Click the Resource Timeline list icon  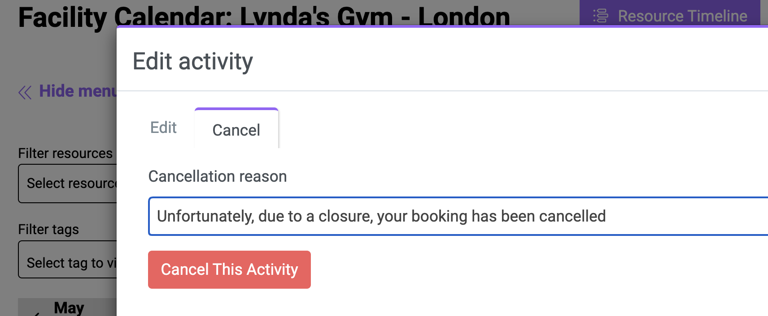tap(601, 16)
